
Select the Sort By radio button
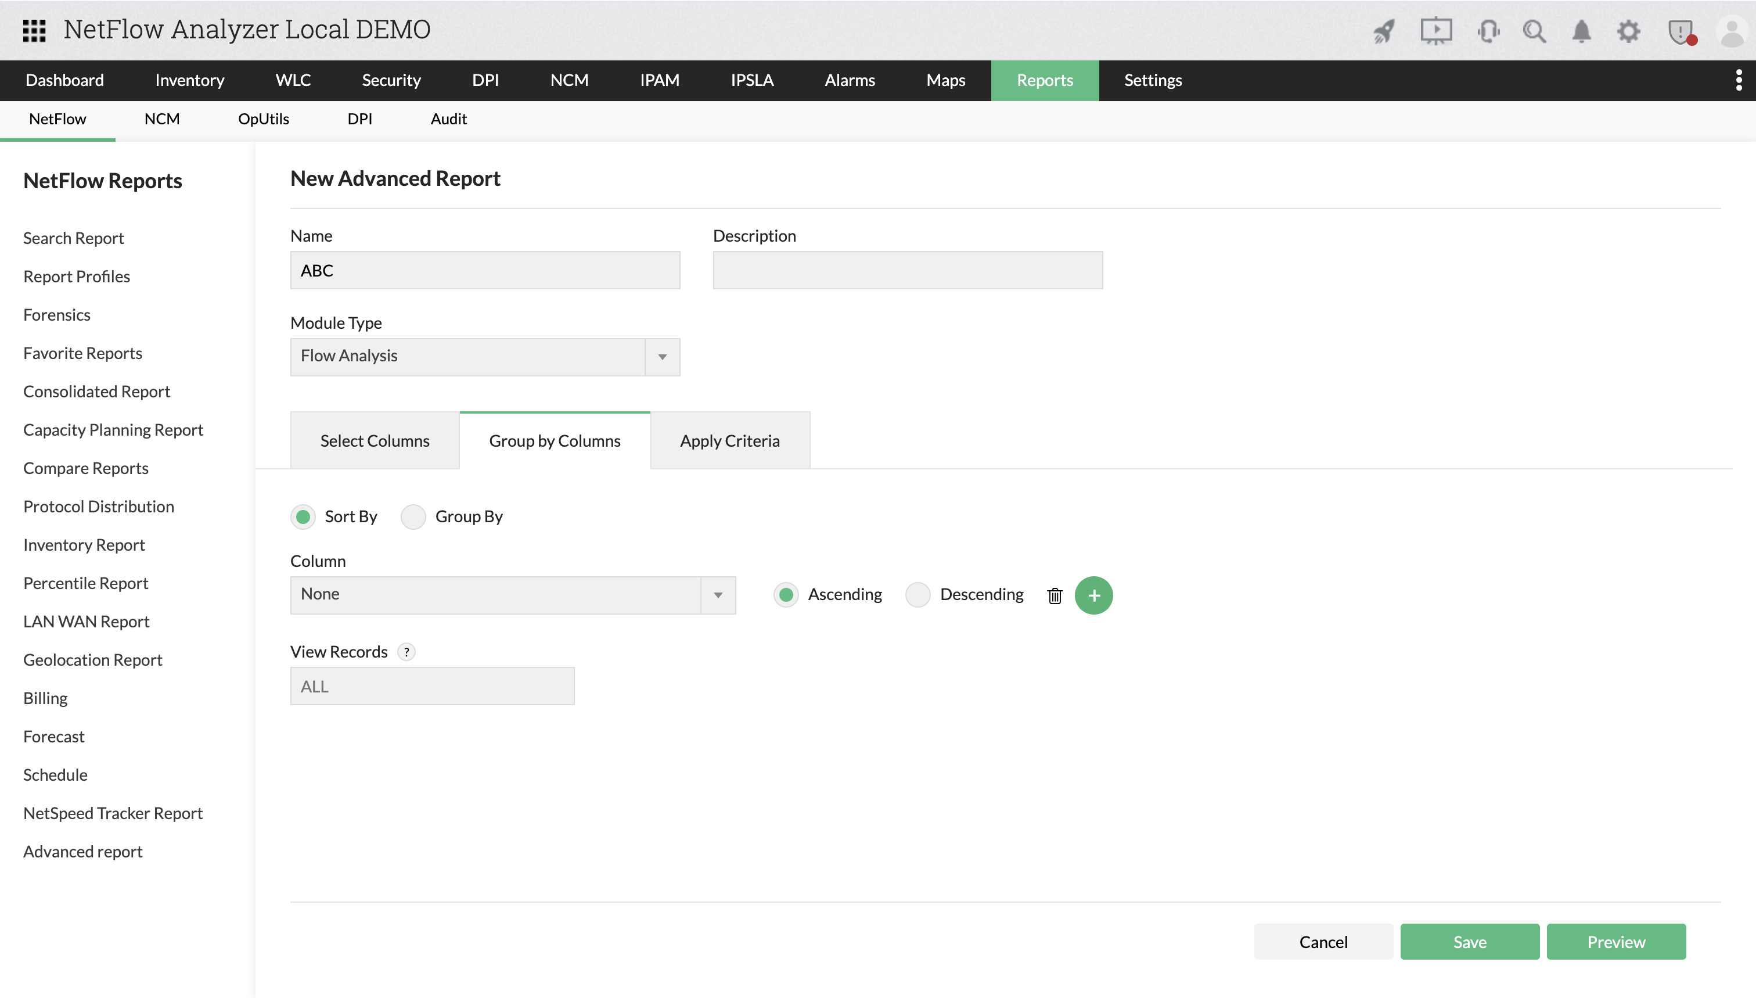coord(303,517)
